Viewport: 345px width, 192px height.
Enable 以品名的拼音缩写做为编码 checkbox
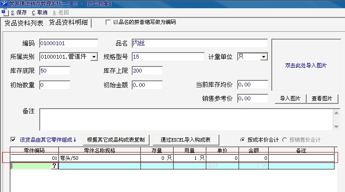(x=108, y=22)
